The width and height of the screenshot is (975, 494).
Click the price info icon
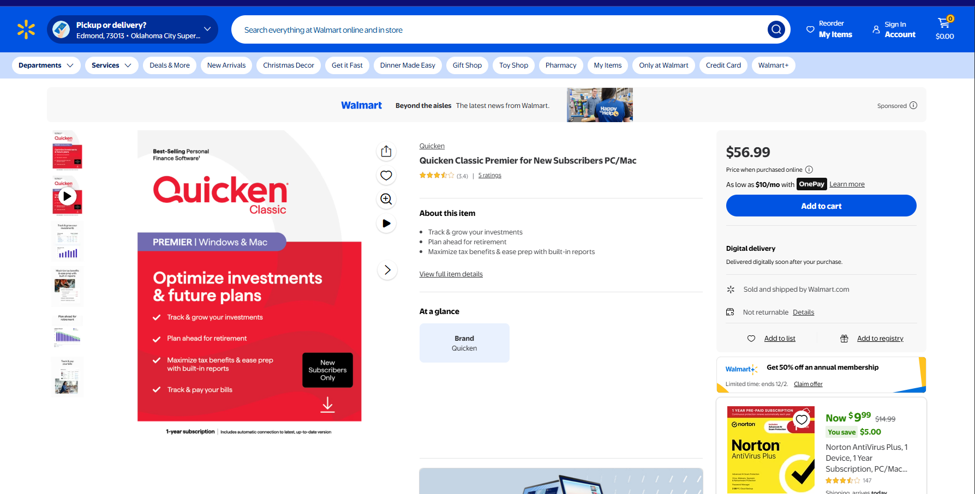point(809,170)
